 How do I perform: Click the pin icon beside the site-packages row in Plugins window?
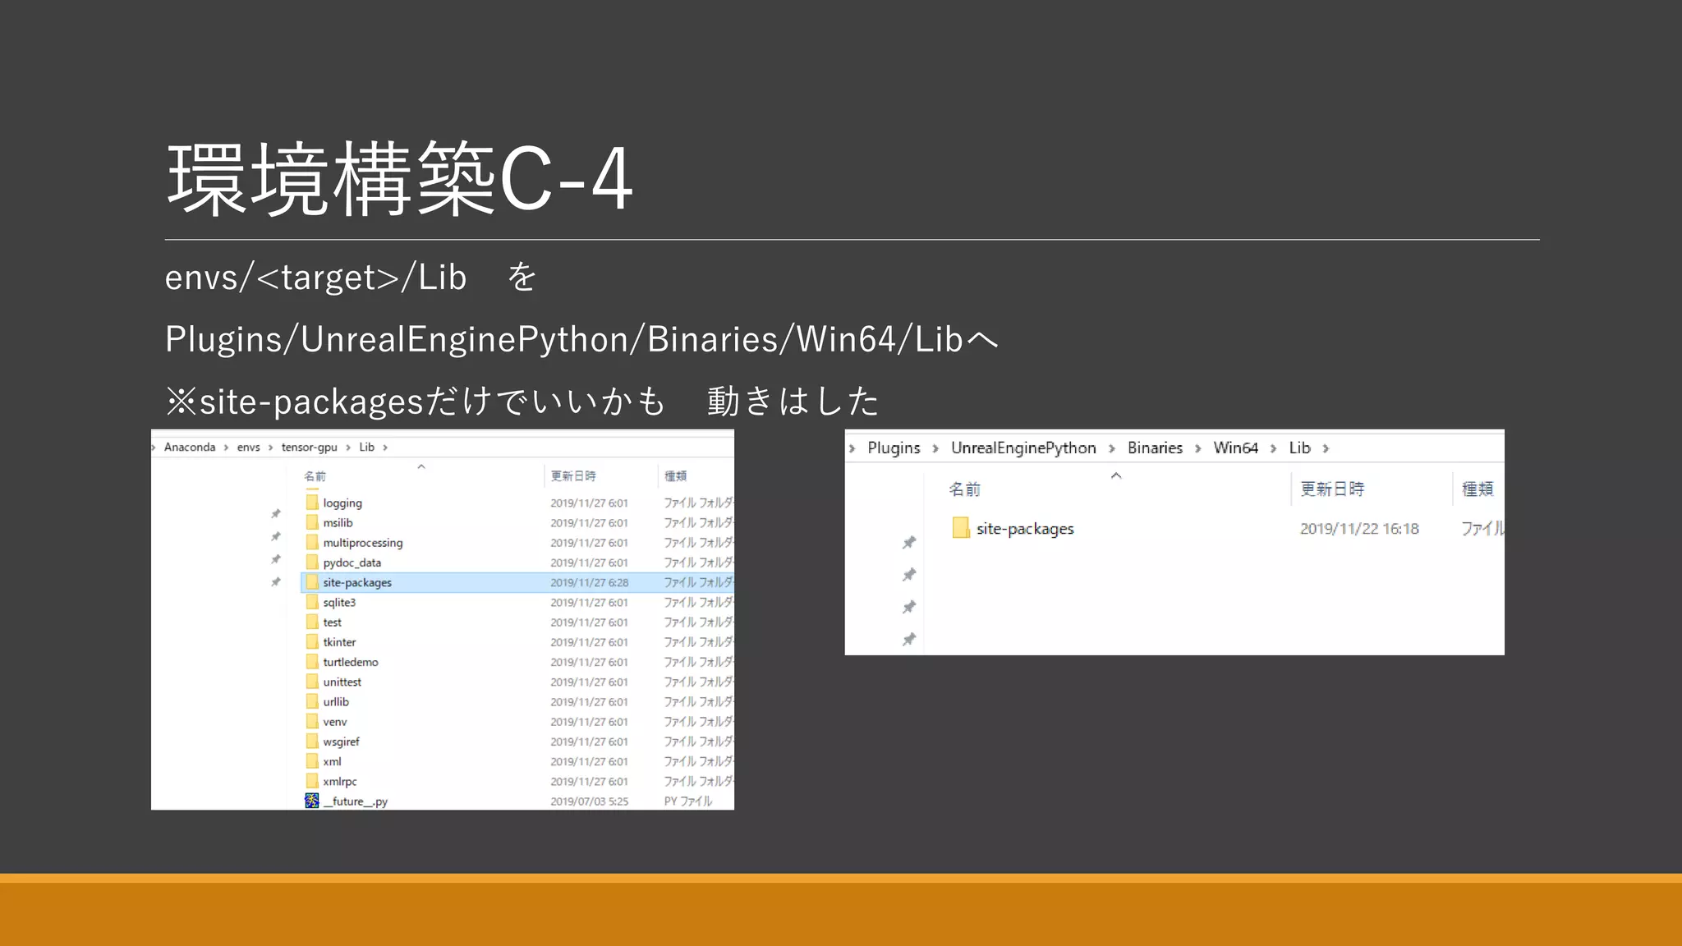tap(909, 542)
